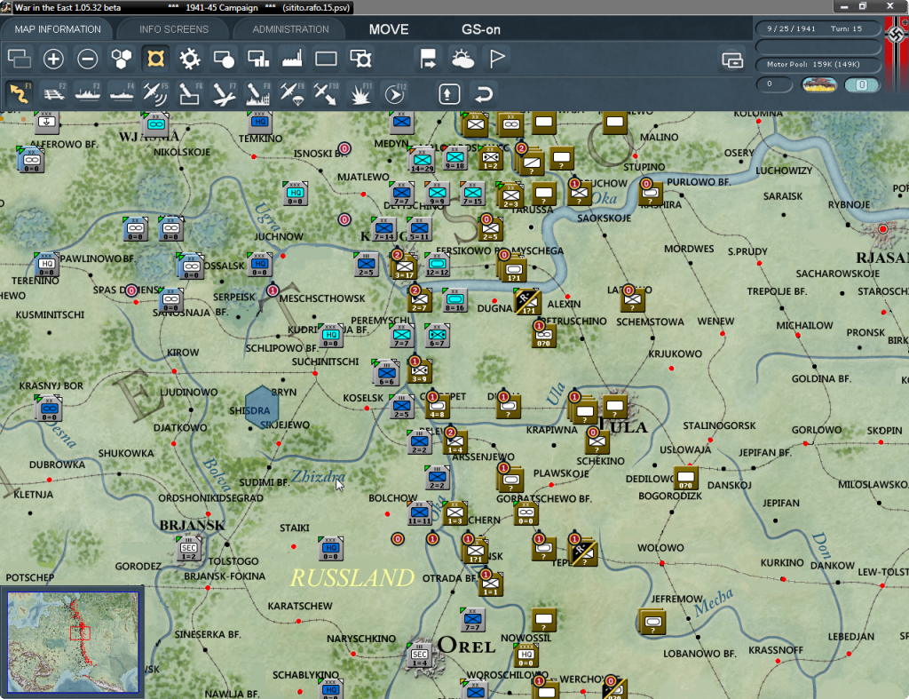Viewport: 909px width, 699px height.
Task: Click the blue SHISDRA hexagon marker
Action: coord(262,408)
